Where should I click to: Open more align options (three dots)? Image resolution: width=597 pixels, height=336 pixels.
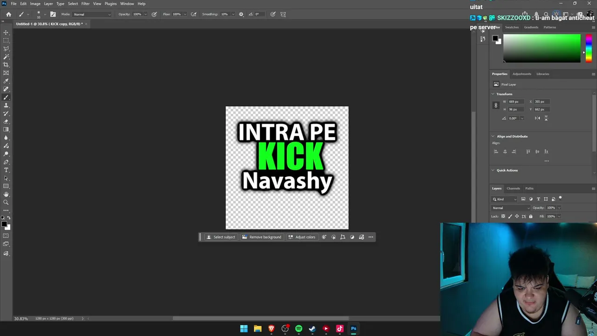(547, 161)
